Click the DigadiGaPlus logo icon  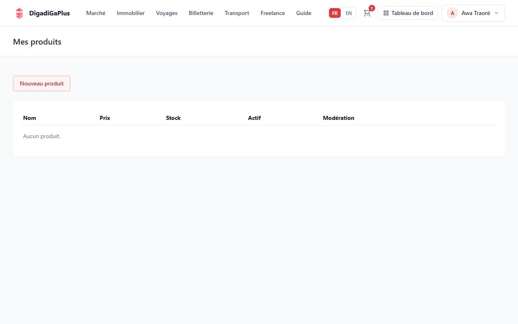19,13
